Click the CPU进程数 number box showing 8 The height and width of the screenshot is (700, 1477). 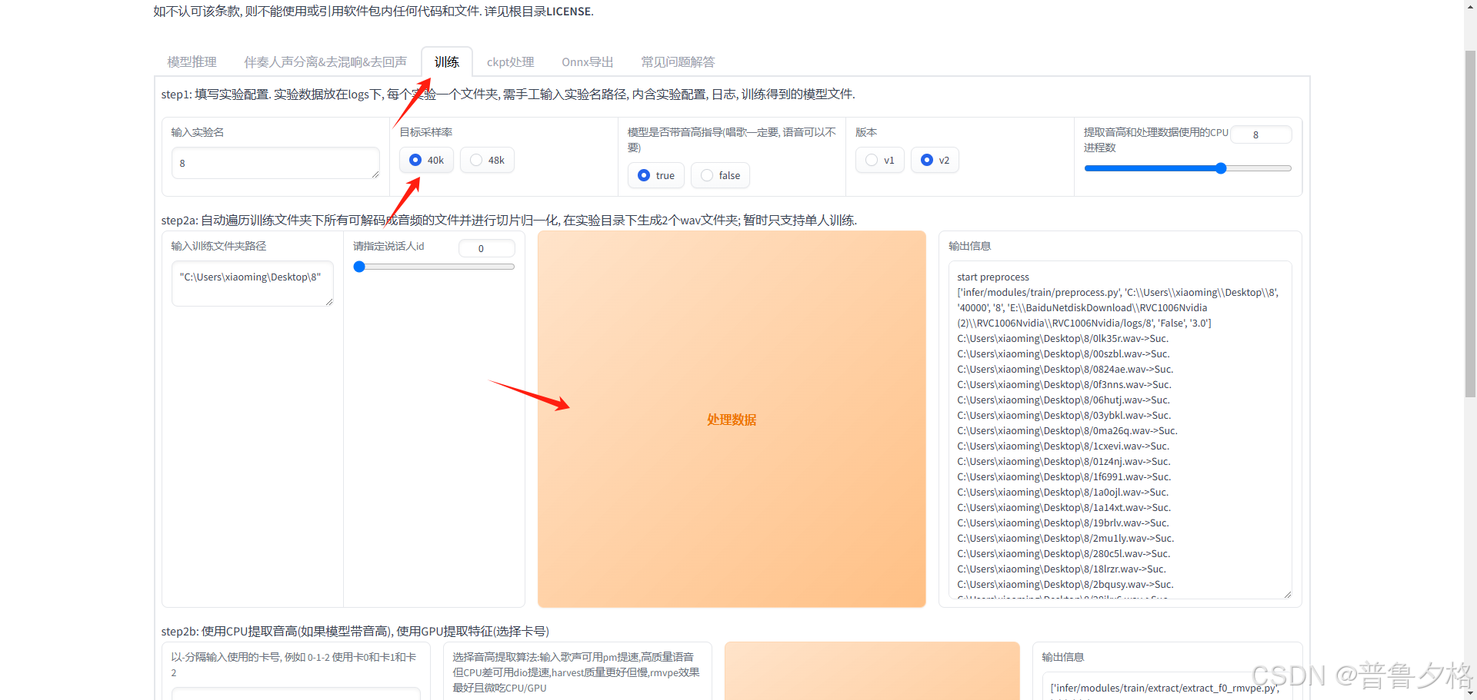[1261, 134]
